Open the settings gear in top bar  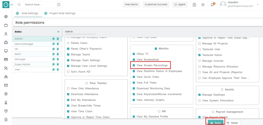203,5
